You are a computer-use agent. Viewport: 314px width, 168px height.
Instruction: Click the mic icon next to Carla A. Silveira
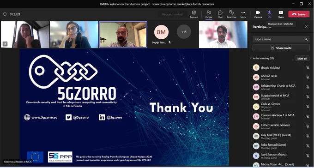coord(308,107)
